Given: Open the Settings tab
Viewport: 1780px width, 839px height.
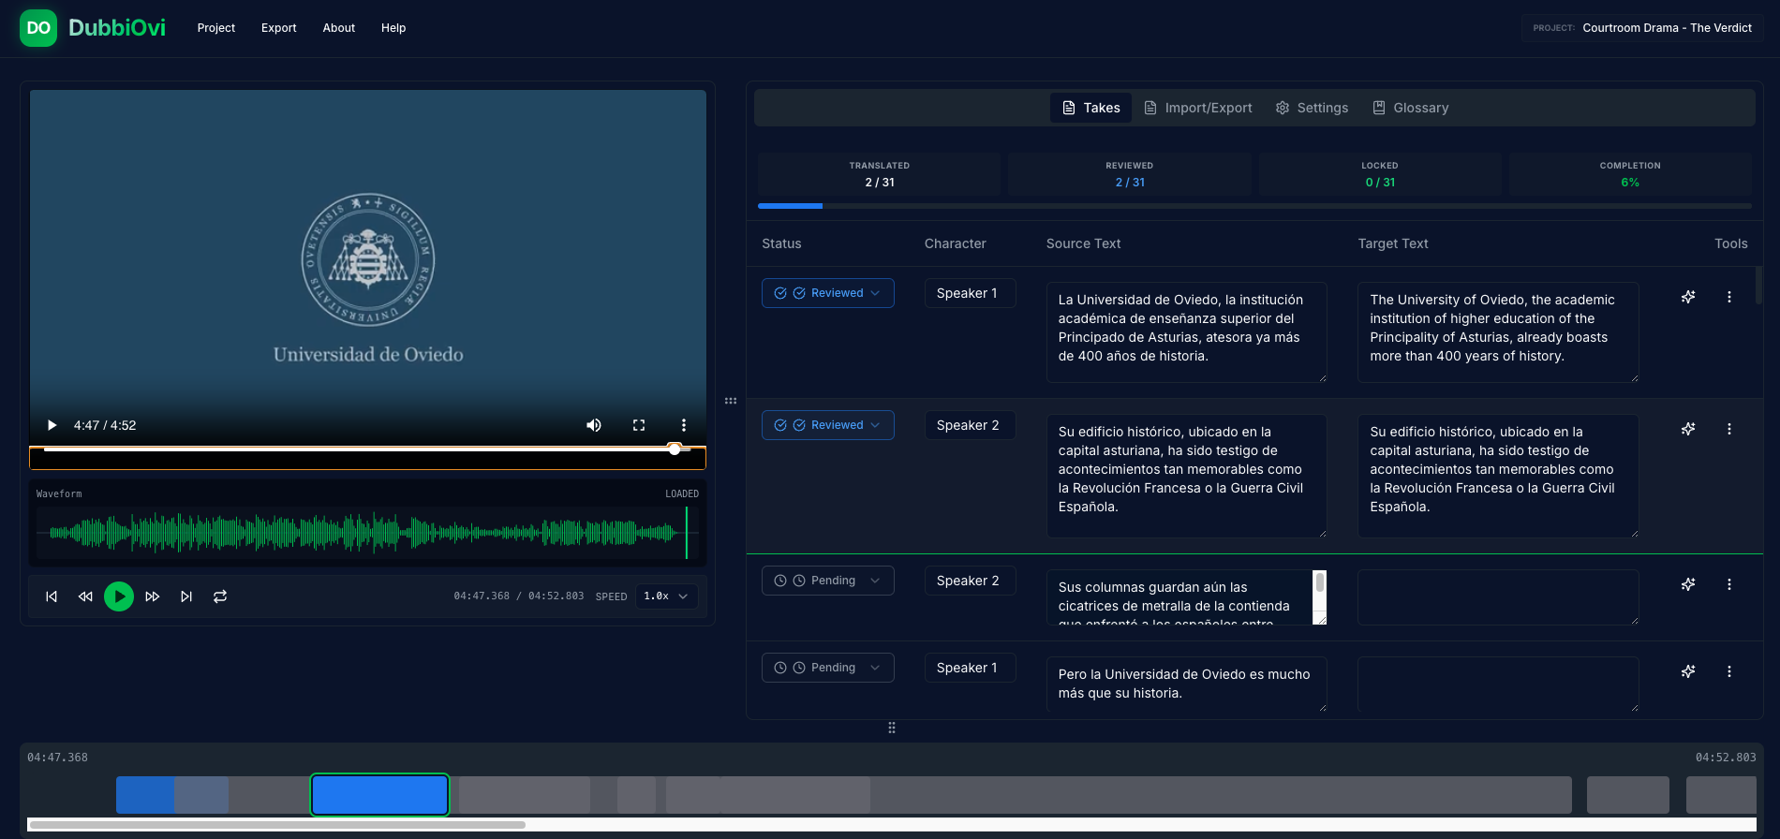Looking at the screenshot, I should 1312,108.
